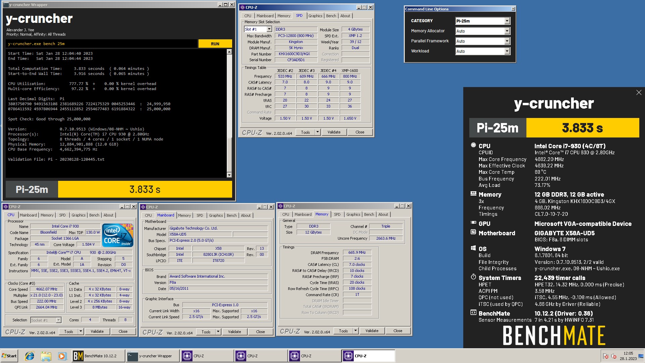Image resolution: width=645 pixels, height=363 pixels.
Task: Click the active fourth CPU-Z taskbar button
Action: (368, 356)
